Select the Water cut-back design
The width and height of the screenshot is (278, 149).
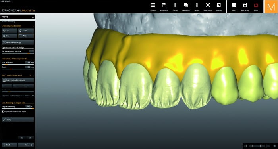click(x=26, y=36)
